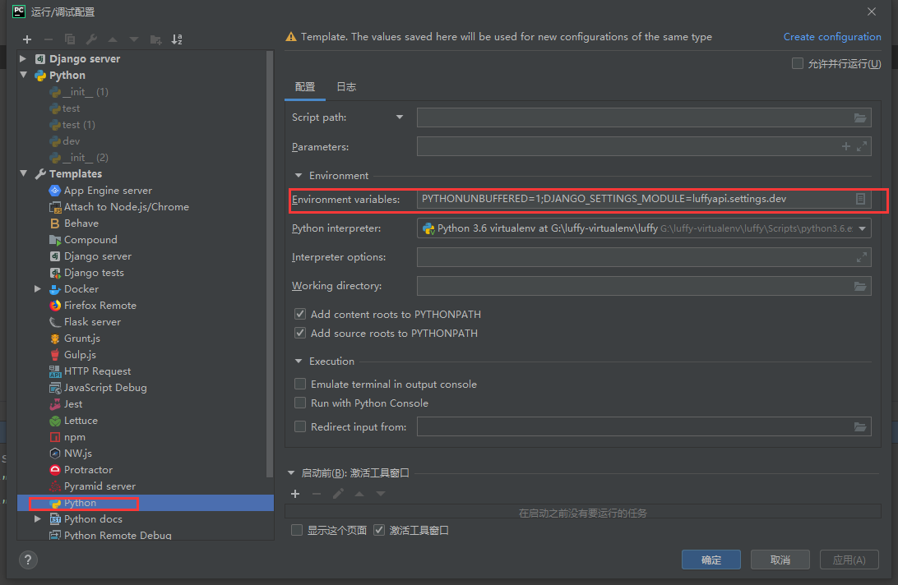
Task: Sort configurations alphabetically icon
Action: click(x=177, y=39)
